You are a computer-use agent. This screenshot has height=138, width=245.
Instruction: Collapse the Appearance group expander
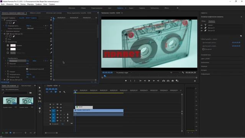(x=4, y=42)
